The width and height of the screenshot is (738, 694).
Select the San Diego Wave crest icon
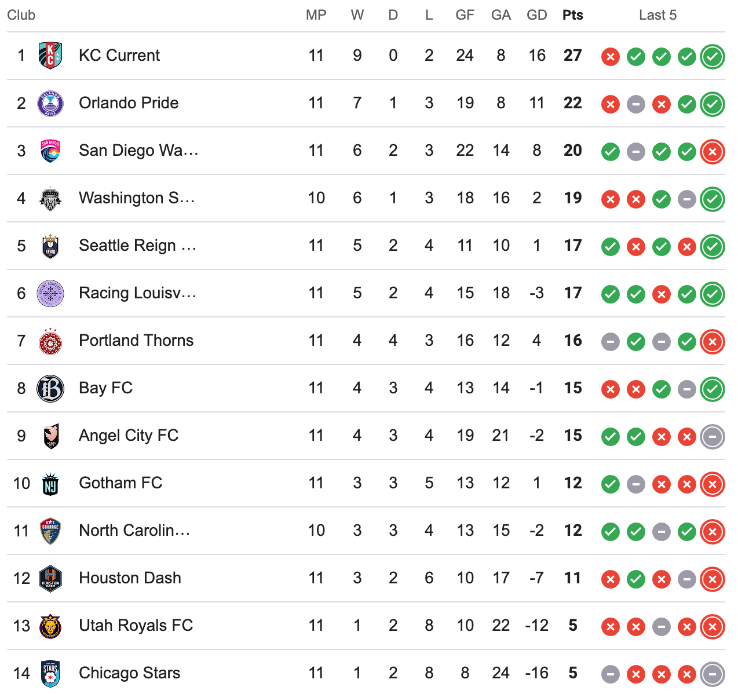pyautogui.click(x=50, y=151)
